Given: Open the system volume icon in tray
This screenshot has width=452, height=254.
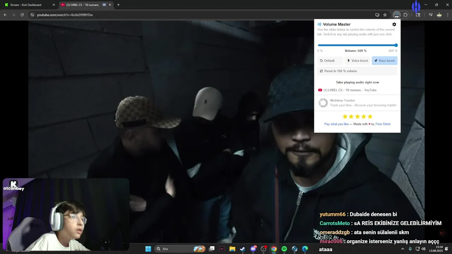Looking at the screenshot, I should pos(423,249).
